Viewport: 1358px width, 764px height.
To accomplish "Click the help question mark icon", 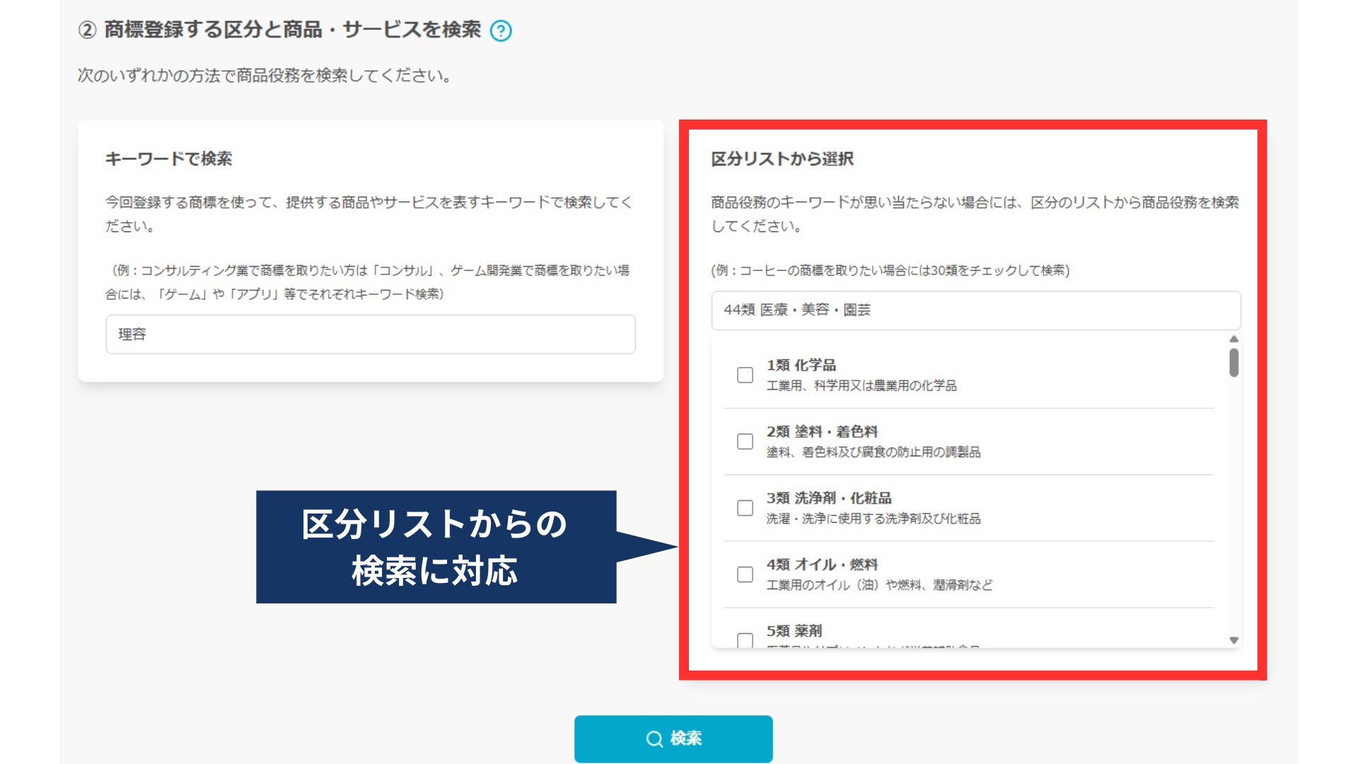I will (501, 31).
